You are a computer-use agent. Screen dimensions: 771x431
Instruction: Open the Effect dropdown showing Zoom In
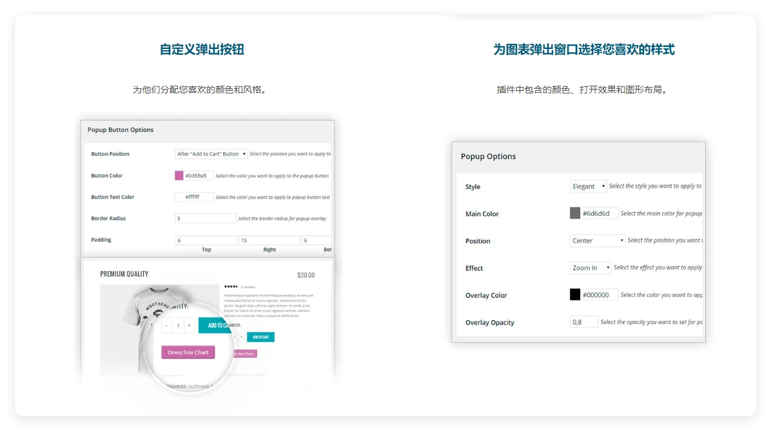[x=589, y=267]
